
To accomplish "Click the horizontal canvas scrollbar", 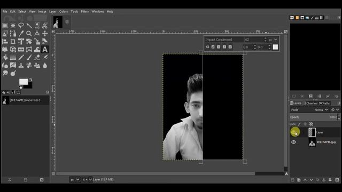I will pos(156,174).
